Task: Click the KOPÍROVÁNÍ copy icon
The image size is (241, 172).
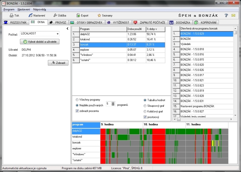Action: coord(196,22)
